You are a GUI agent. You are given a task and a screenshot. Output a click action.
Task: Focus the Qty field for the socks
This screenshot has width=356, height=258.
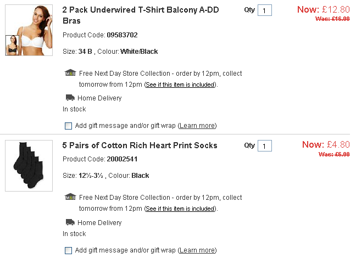point(264,146)
